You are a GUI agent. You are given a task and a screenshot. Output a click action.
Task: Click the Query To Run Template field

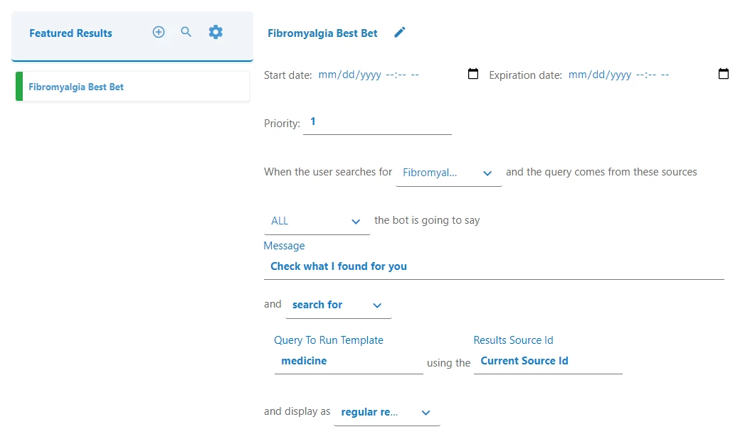(348, 361)
